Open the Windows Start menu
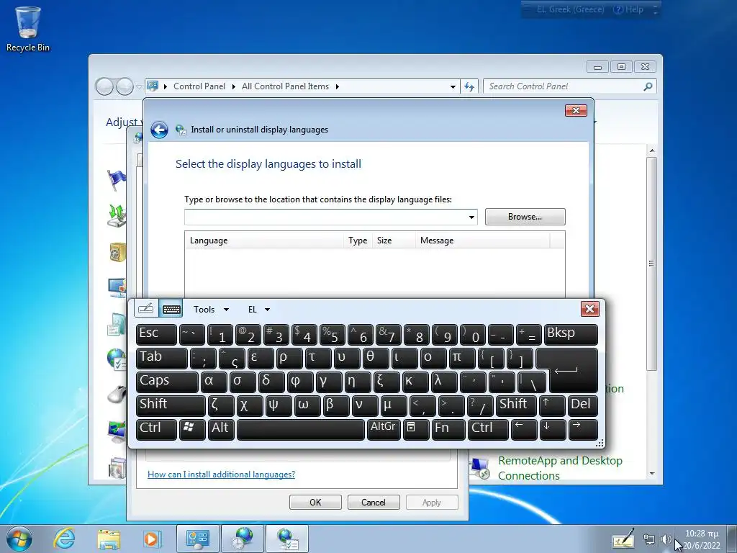This screenshot has height=553, width=737. 19,539
